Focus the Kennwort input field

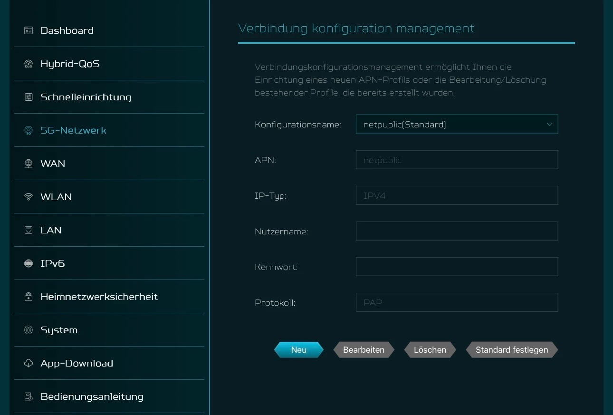457,267
